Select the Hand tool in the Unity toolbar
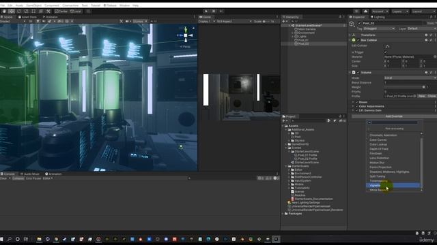Image resolution: width=437 pixels, height=245 pixels. (x=4, y=12)
